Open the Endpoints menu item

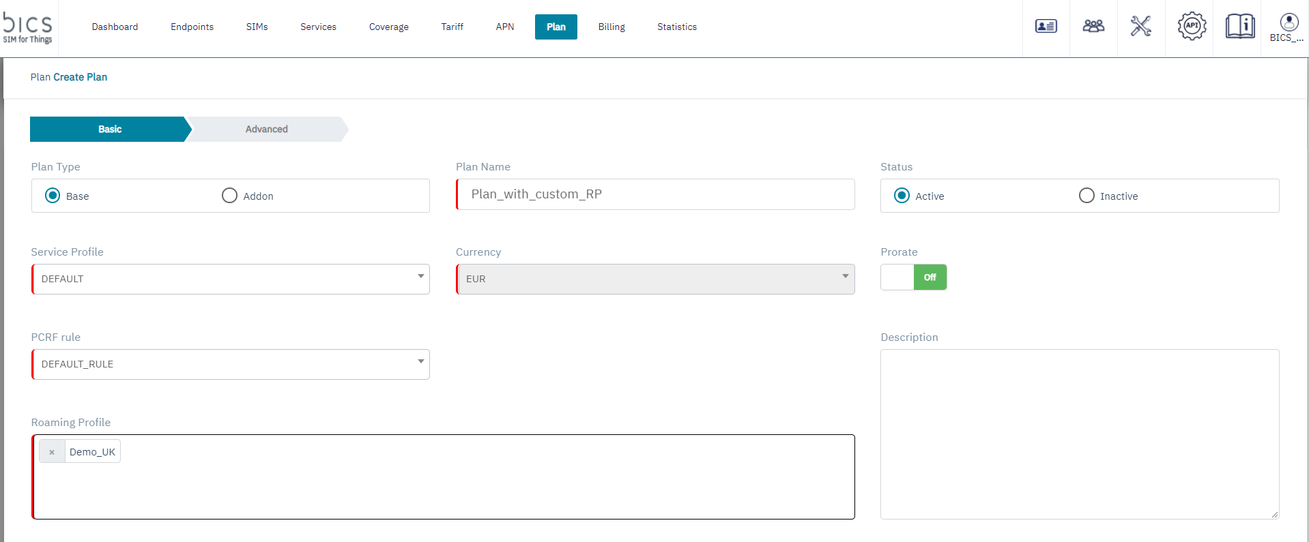pos(192,27)
